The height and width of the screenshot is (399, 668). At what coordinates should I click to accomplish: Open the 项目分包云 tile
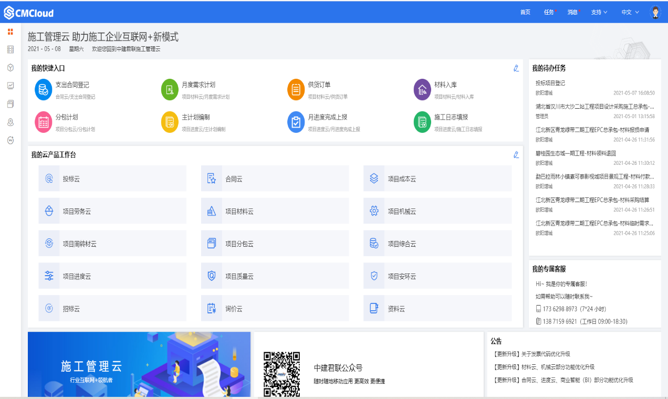pos(275,244)
